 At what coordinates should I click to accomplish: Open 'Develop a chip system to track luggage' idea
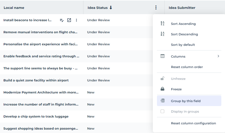click(36, 117)
